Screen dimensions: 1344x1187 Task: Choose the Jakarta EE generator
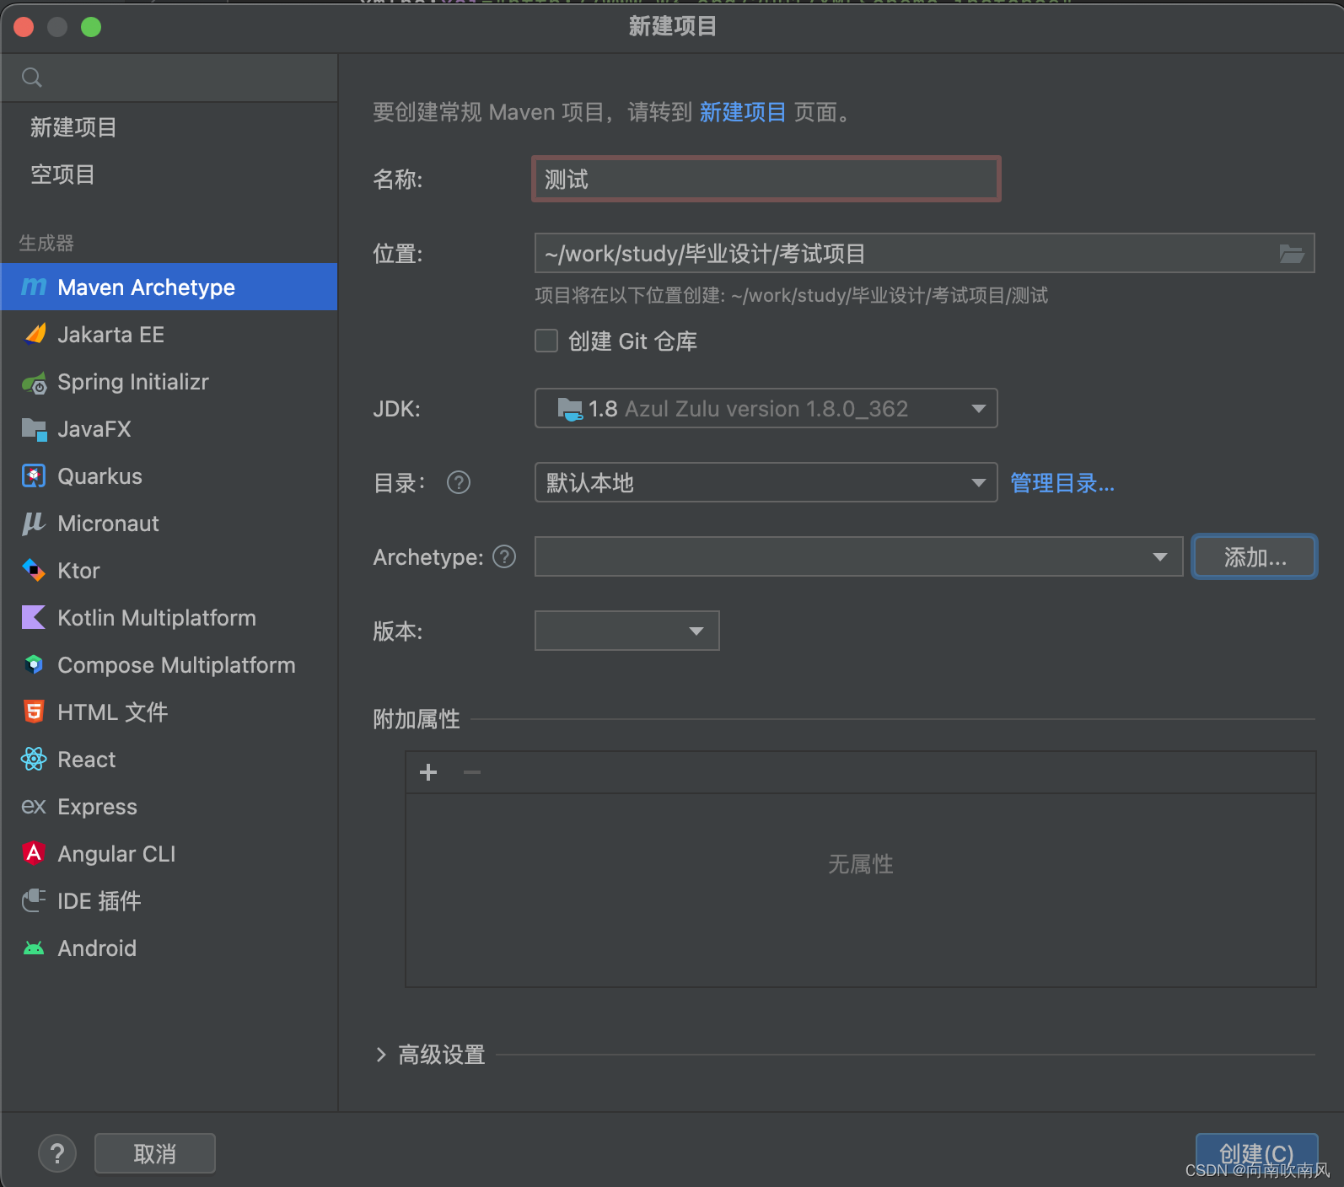pos(169,335)
